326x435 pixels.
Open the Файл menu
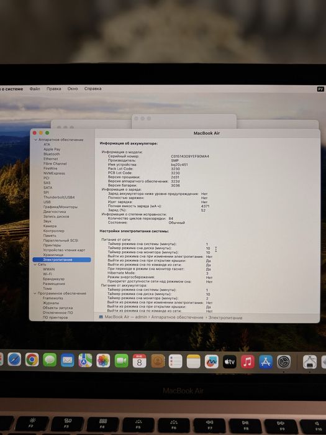(x=35, y=89)
